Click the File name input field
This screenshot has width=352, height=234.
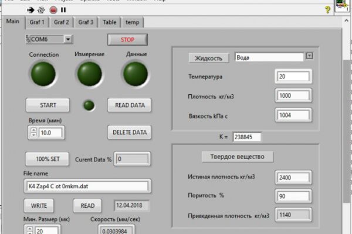[x=87, y=186]
